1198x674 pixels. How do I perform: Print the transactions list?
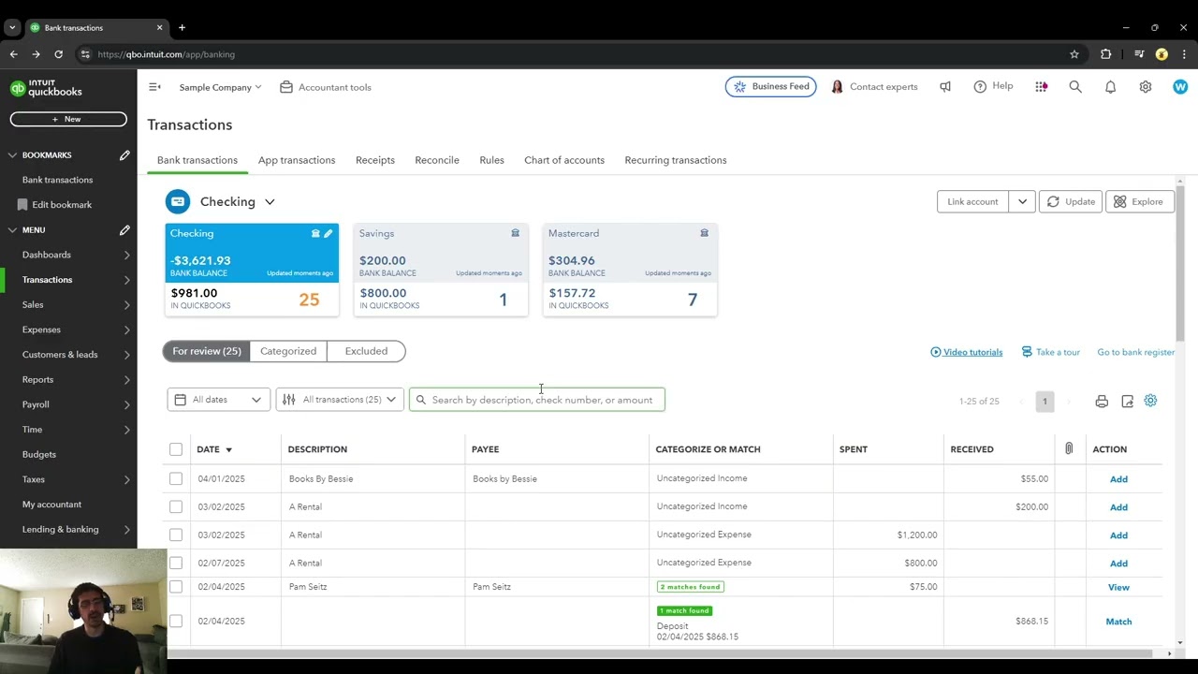[x=1102, y=402]
